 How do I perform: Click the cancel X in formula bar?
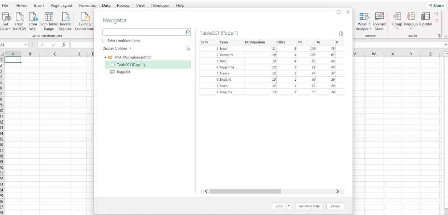[x=42, y=44]
